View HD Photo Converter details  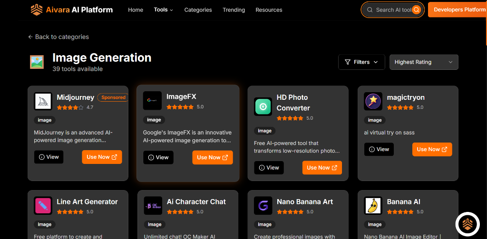pos(269,168)
